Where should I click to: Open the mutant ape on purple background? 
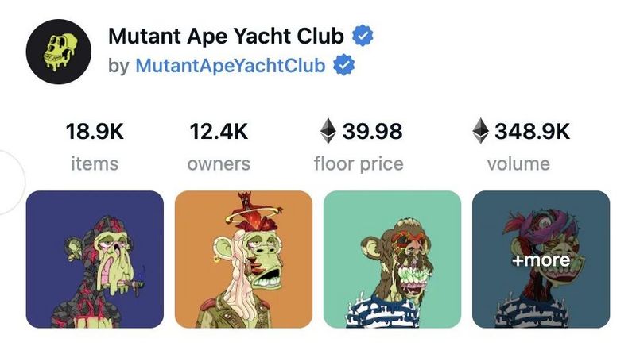(95, 260)
